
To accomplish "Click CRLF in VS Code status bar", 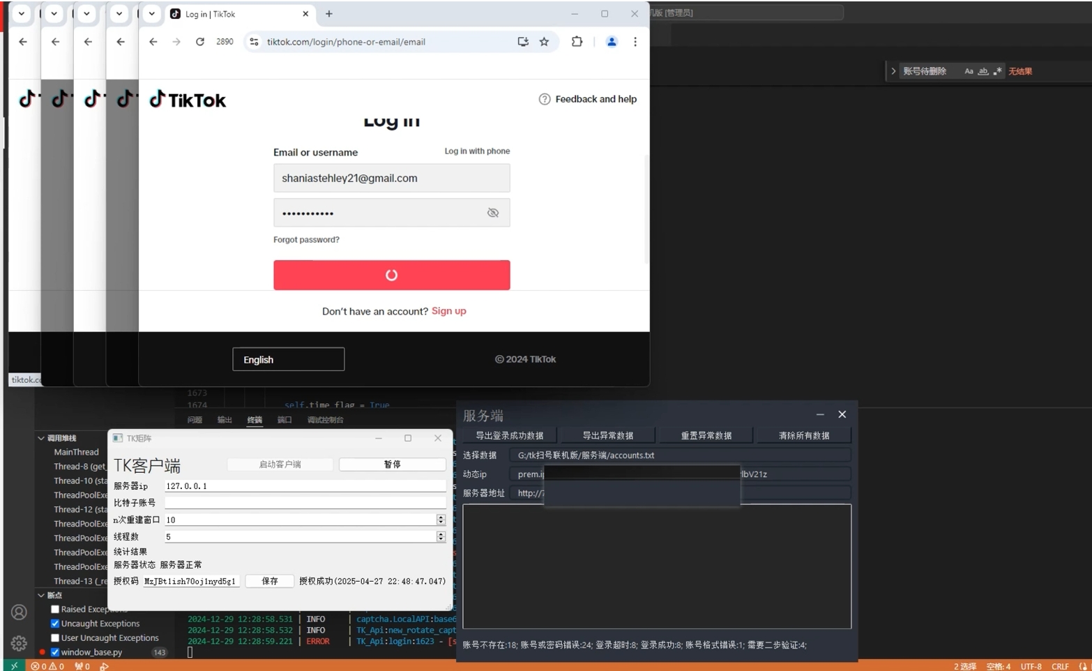I will [x=1060, y=666].
